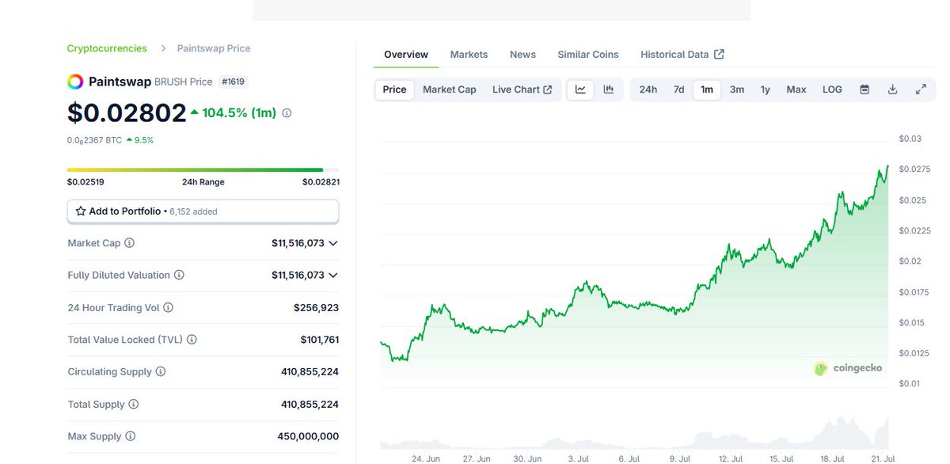Switch to candlestick chart view icon
Image resolution: width=950 pixels, height=464 pixels.
pos(609,89)
